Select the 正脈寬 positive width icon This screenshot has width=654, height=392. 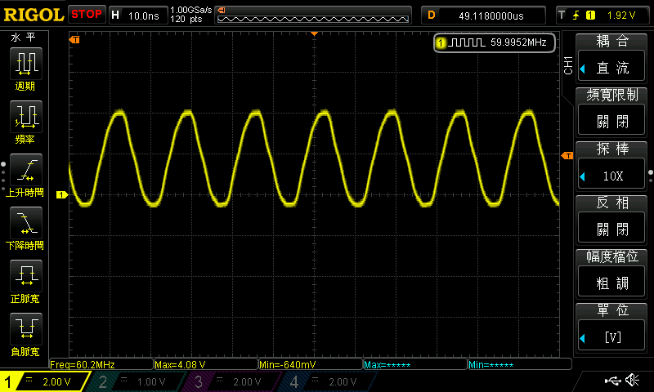tap(25, 281)
